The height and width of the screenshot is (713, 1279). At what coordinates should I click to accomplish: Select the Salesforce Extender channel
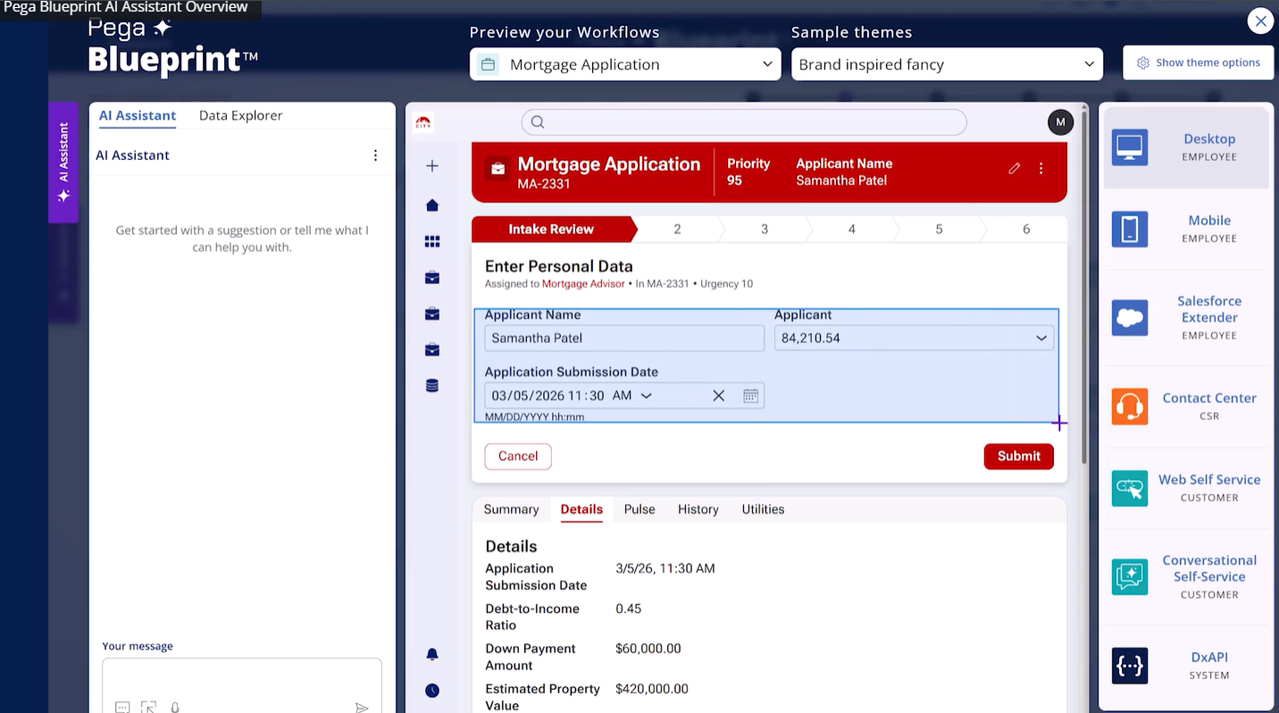pyautogui.click(x=1185, y=318)
